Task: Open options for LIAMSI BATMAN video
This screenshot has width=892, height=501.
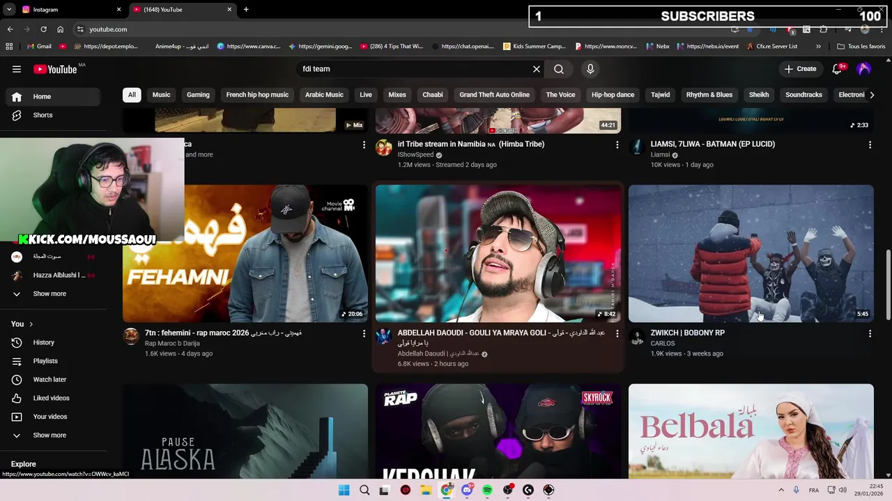Action: click(x=870, y=145)
